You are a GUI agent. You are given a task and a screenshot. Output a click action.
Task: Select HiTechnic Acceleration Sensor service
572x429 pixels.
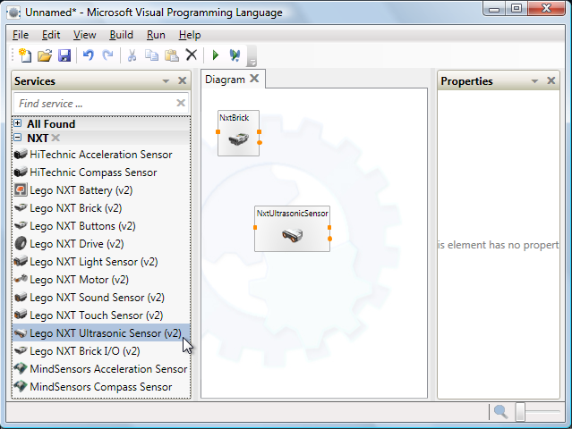tap(101, 155)
